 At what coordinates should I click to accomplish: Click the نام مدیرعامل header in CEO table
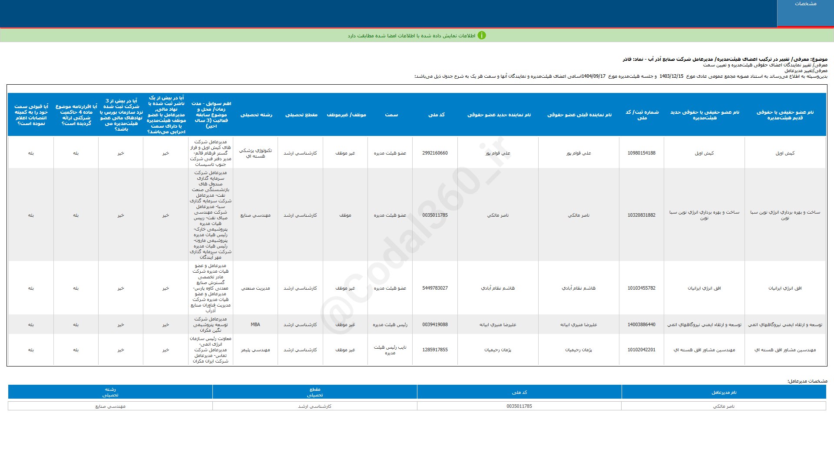(724, 393)
